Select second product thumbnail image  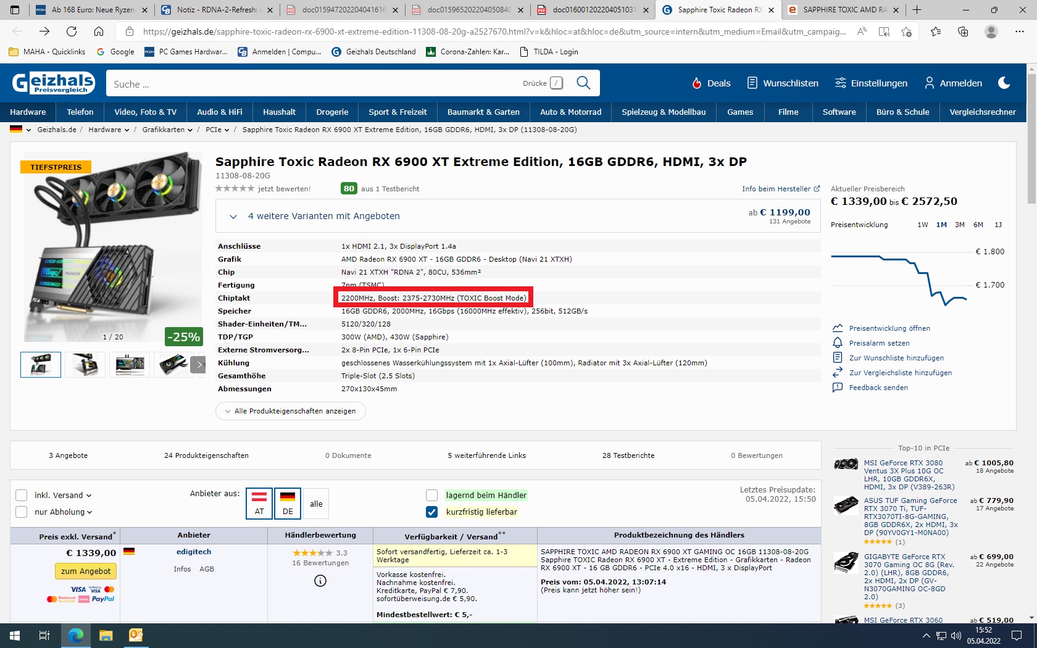pyautogui.click(x=85, y=365)
